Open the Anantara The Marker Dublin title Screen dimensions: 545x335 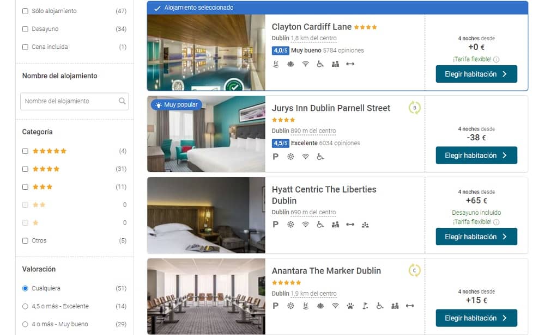[x=326, y=270]
